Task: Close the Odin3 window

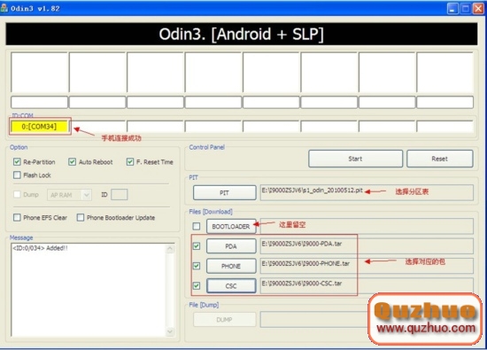Action: coord(478,8)
